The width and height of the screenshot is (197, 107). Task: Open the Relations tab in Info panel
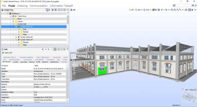(45, 62)
